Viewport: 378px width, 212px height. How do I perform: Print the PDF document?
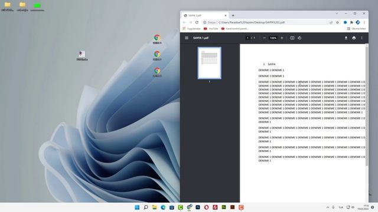(x=354, y=38)
